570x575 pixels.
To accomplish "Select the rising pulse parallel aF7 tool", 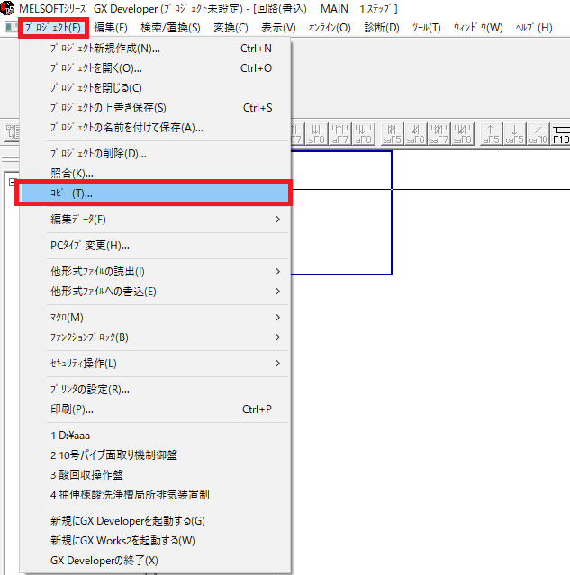I will click(x=339, y=134).
